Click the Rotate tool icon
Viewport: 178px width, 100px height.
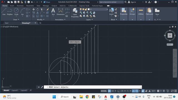(38, 9)
